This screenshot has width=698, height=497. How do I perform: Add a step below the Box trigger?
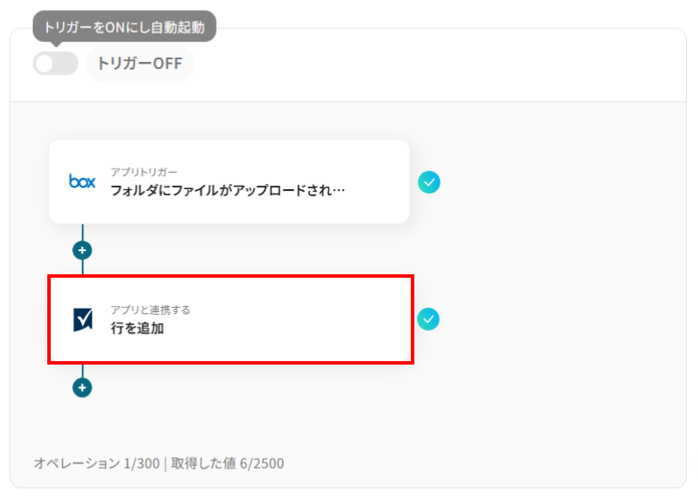coord(83,250)
